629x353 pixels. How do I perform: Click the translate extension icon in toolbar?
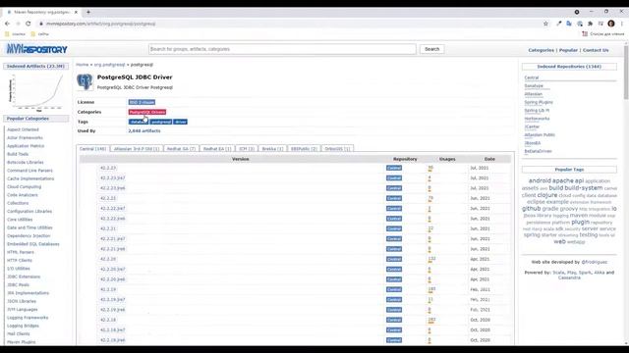[x=569, y=24]
